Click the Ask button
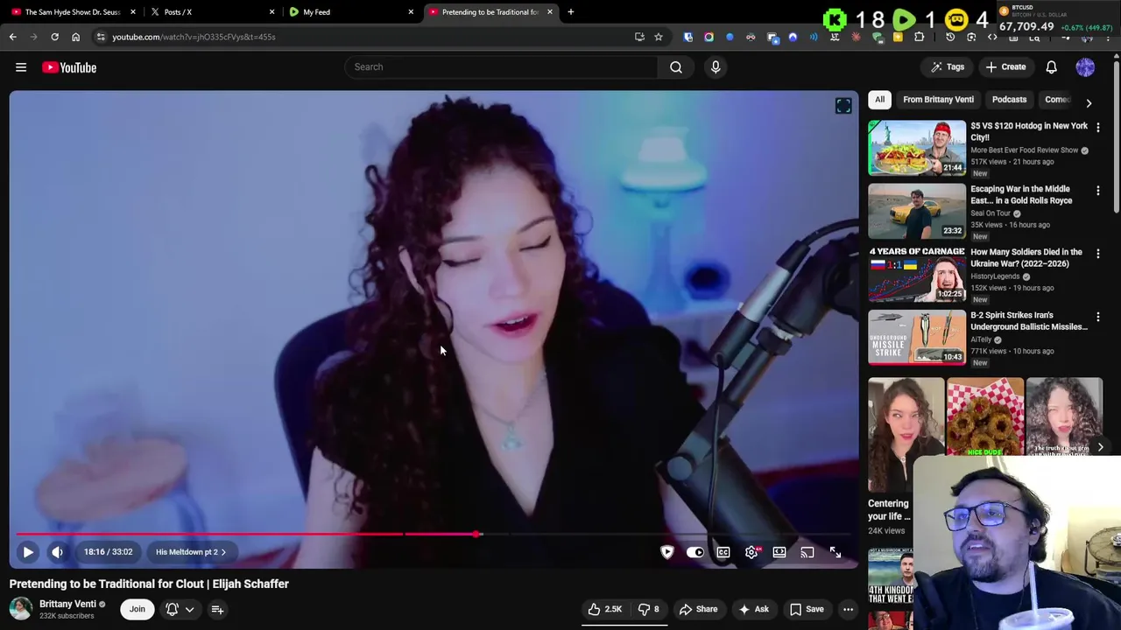This screenshot has height=630, width=1121. point(753,609)
